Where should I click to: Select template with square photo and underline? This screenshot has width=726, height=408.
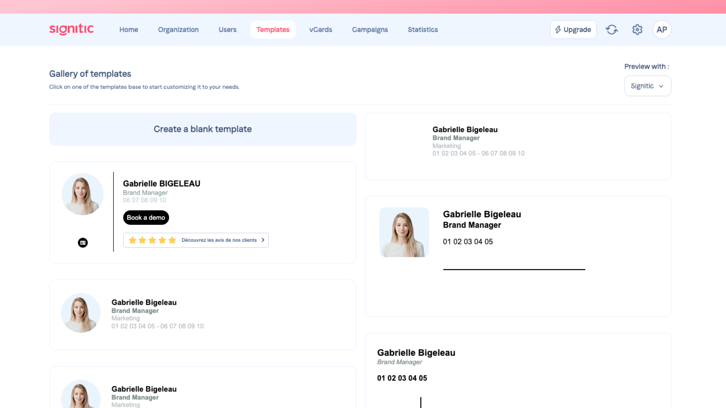coord(518,256)
